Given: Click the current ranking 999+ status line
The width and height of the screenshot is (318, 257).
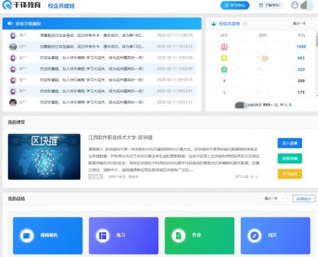Looking at the screenshot, I should point(263,105).
